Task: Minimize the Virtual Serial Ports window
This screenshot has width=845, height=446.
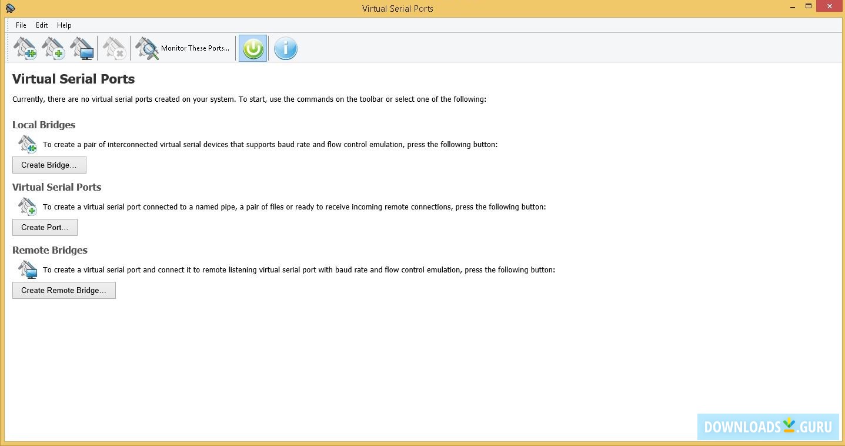Action: tap(793, 6)
